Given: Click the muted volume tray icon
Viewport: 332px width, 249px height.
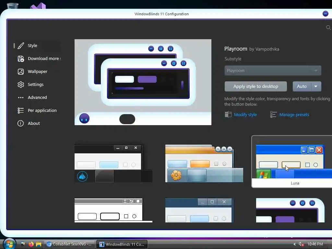Looking at the screenshot, I should click(301, 244).
